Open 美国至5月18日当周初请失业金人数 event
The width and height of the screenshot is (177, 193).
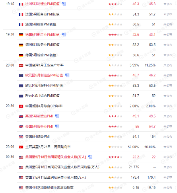(x=56, y=157)
